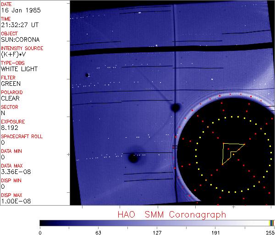Click the large dark blob in the lower corona
This screenshot has height=235, width=275.
tap(133, 158)
